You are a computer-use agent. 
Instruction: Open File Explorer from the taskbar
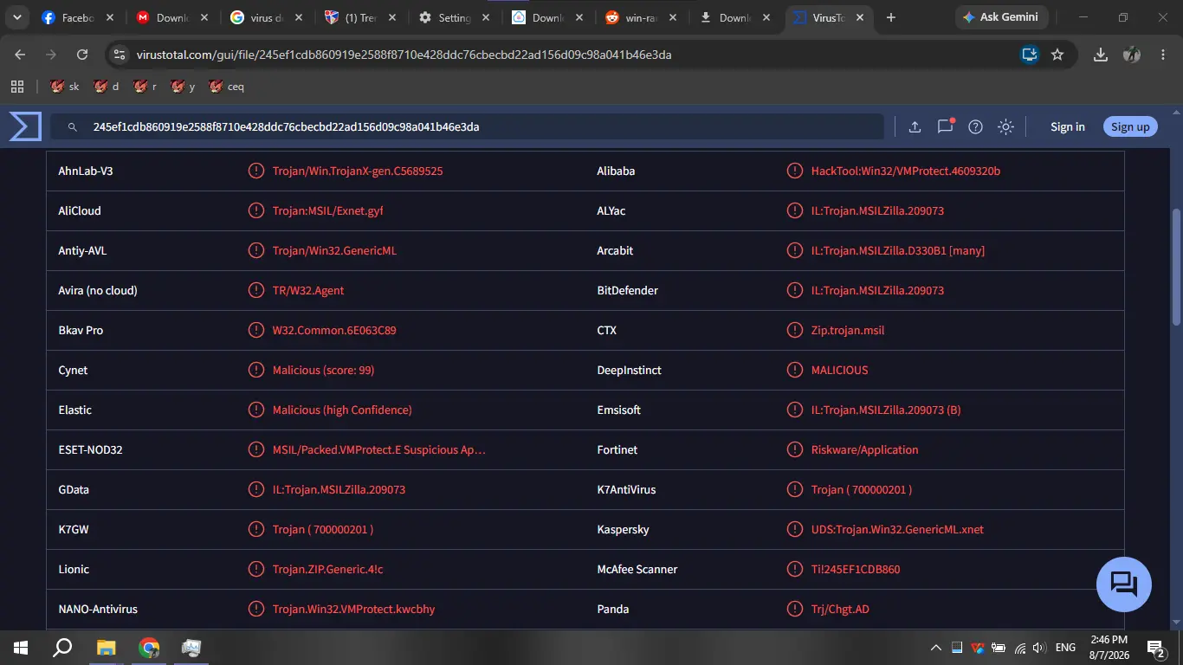click(x=106, y=647)
